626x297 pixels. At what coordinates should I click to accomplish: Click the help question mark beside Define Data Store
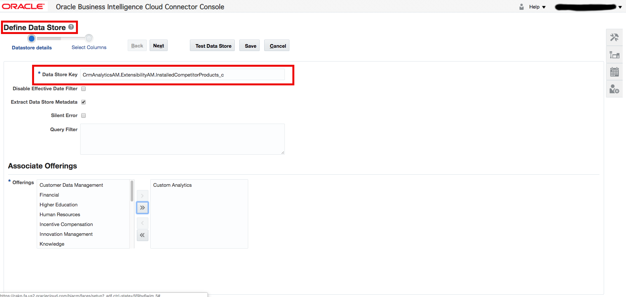click(71, 27)
